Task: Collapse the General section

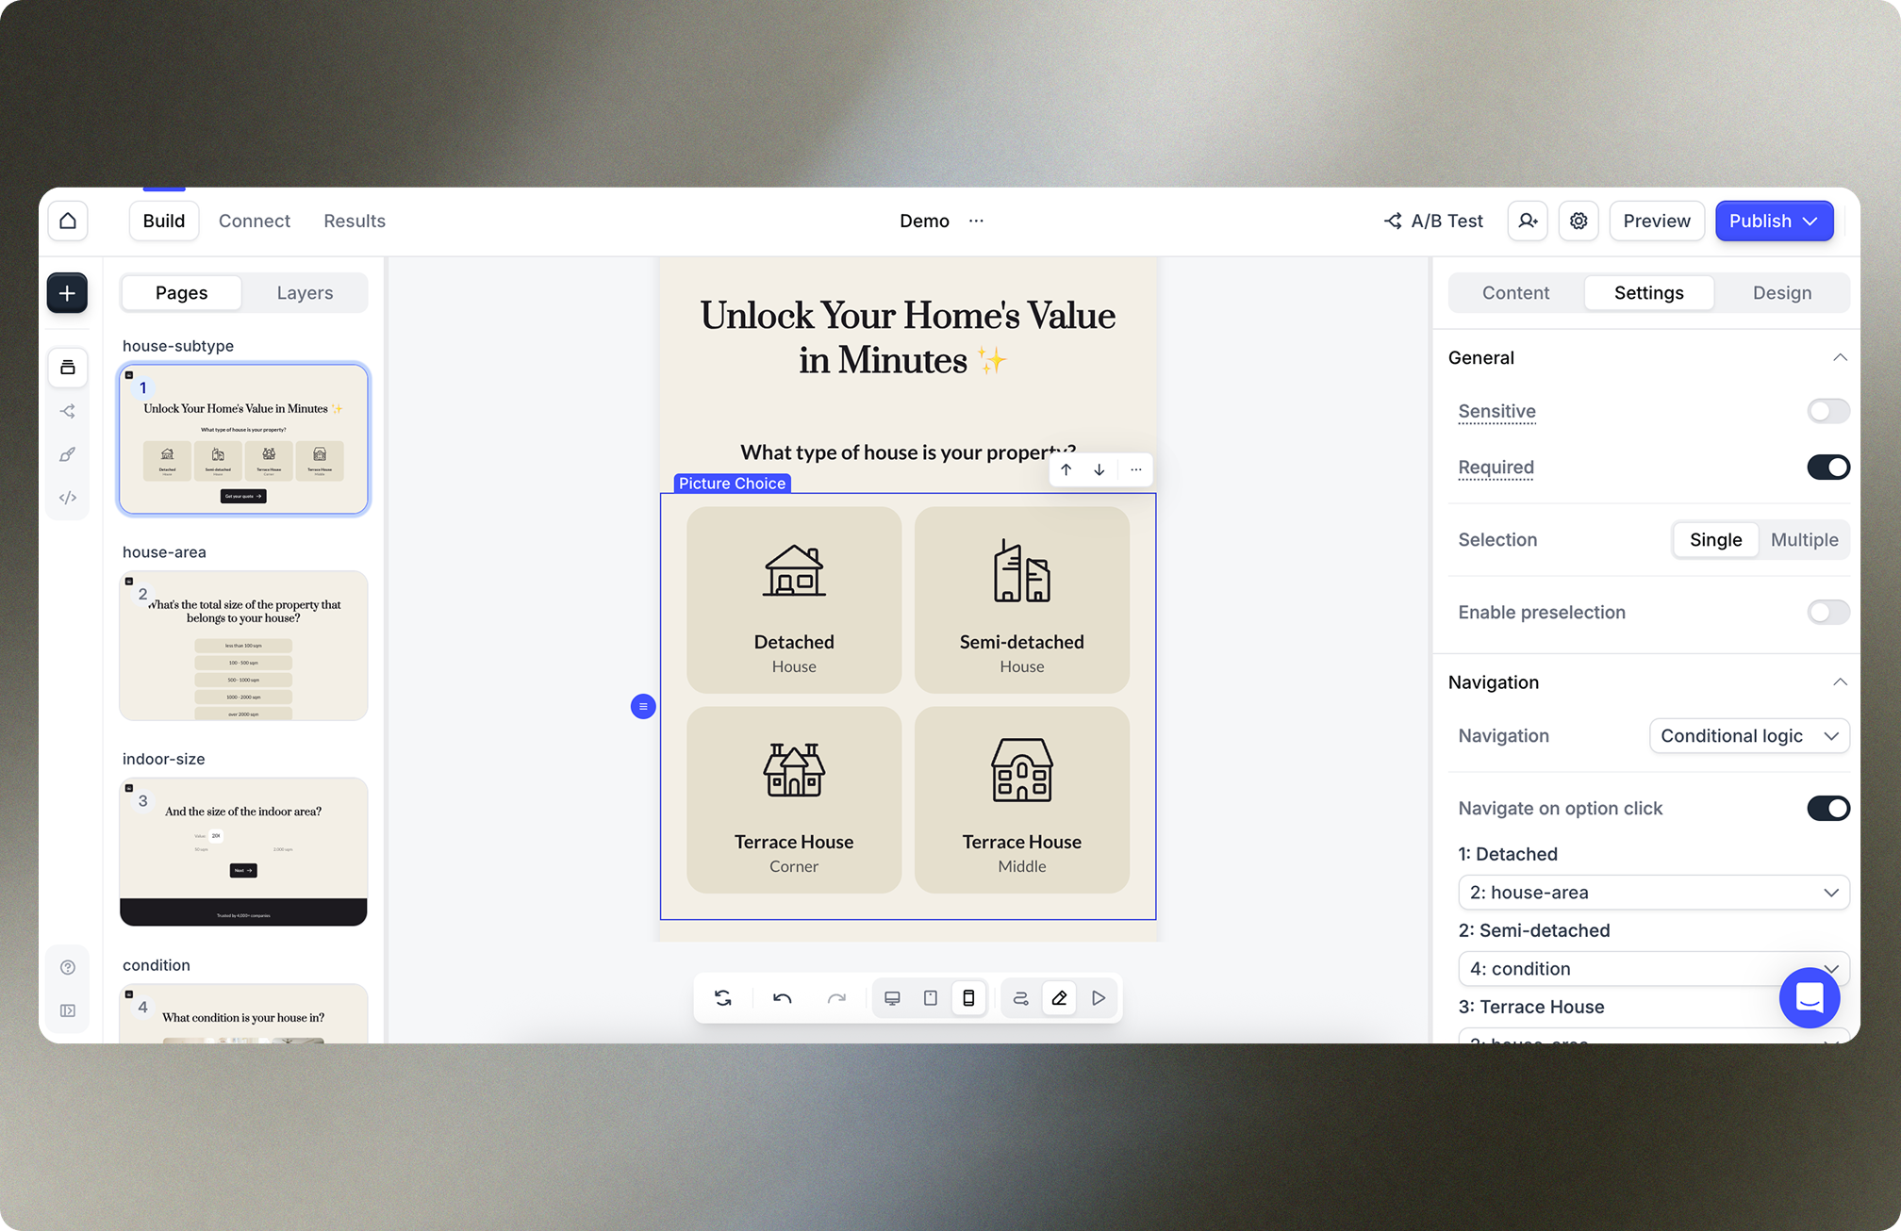Action: [1840, 358]
